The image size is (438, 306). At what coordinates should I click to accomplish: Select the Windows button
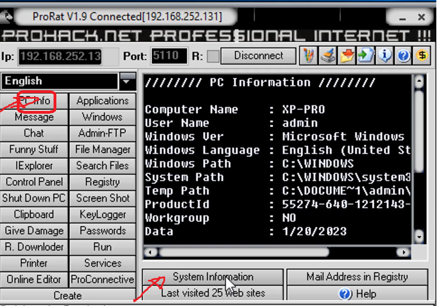103,117
